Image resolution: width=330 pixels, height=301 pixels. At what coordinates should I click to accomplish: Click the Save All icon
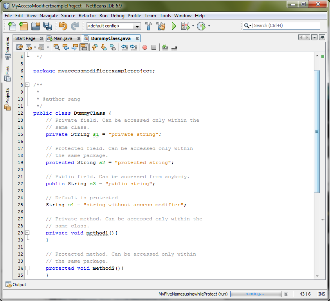pyautogui.click(x=48, y=26)
